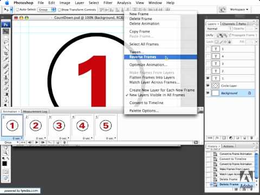Select animation frame 4 thumbnail
The image size is (260, 195).
pos(82,126)
